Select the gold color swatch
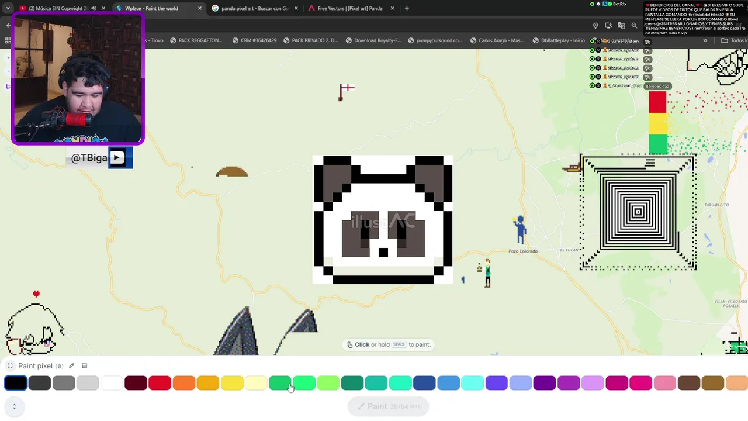The height and width of the screenshot is (421, 748). (x=208, y=383)
